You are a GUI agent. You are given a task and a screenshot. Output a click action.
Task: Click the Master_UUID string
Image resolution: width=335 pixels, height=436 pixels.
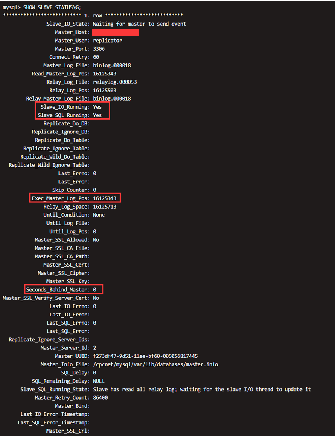tap(145, 356)
